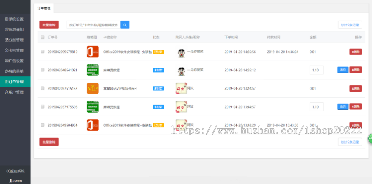Screen dimensions: 372x184
Task: Click the 1.10 price field for order 2019042048541021
Action: pos(317,70)
